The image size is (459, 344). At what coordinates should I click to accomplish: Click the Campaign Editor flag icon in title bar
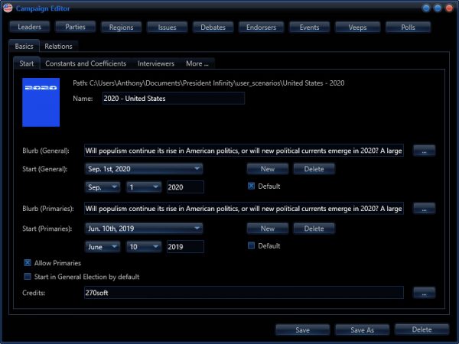(8, 8)
